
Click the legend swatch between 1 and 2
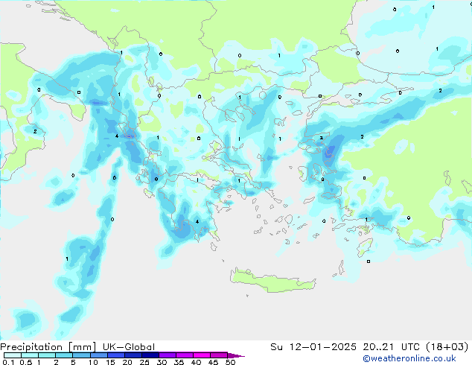[x=47, y=355]
